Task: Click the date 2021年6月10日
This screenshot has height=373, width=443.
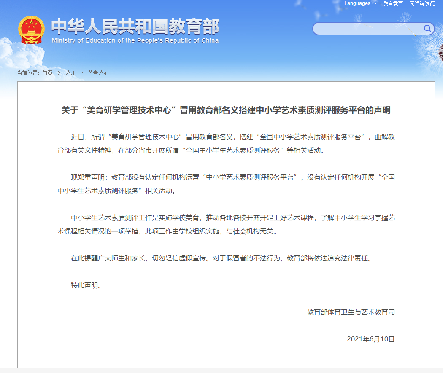Action: pos(371,339)
